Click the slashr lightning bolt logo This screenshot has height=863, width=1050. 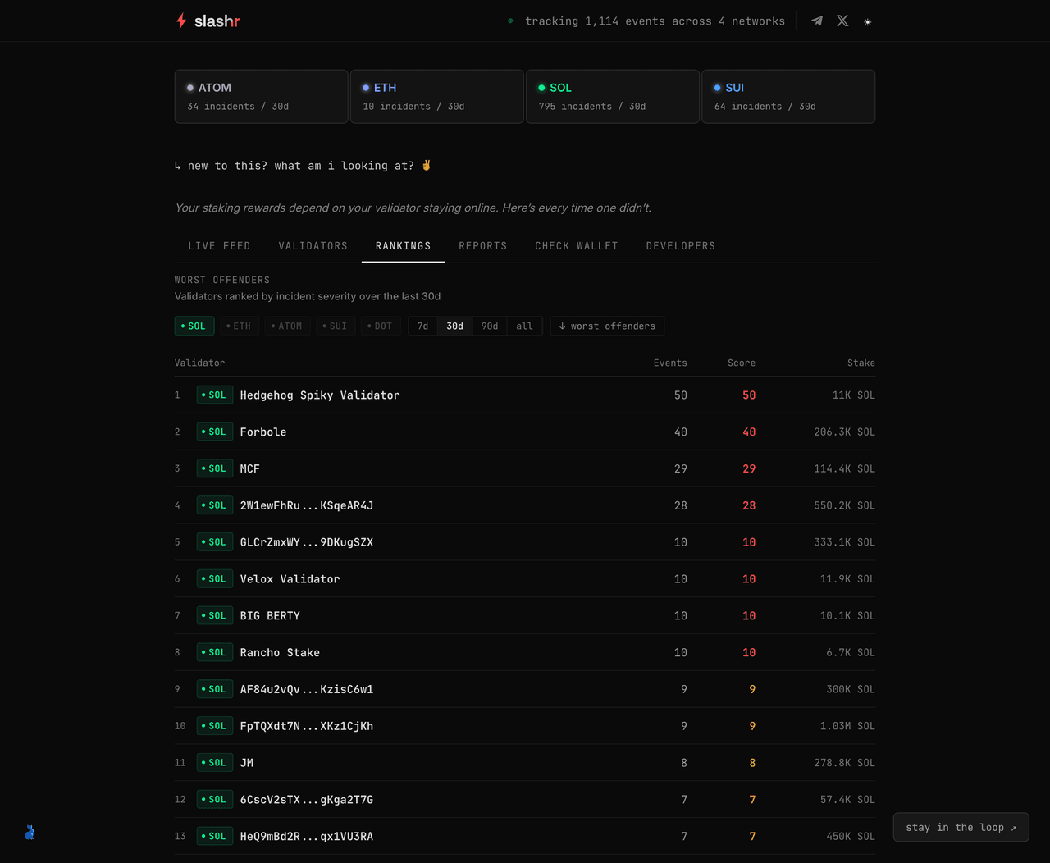181,21
